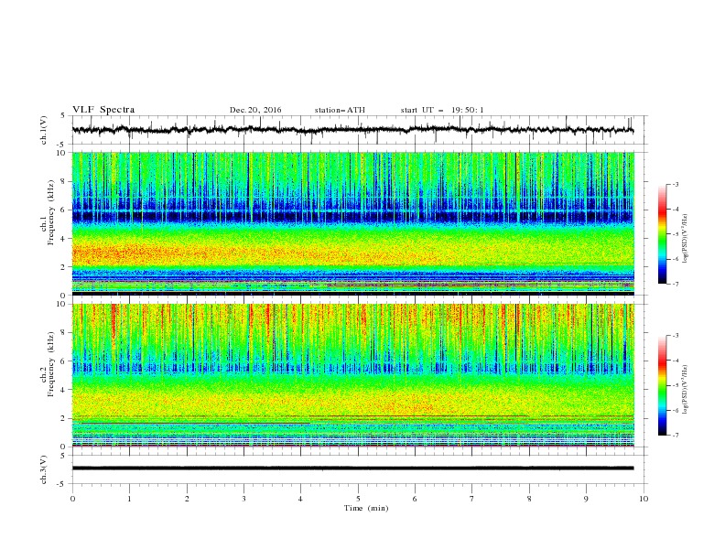
Task: Click time axis tick label "5"
Action: click(x=358, y=499)
